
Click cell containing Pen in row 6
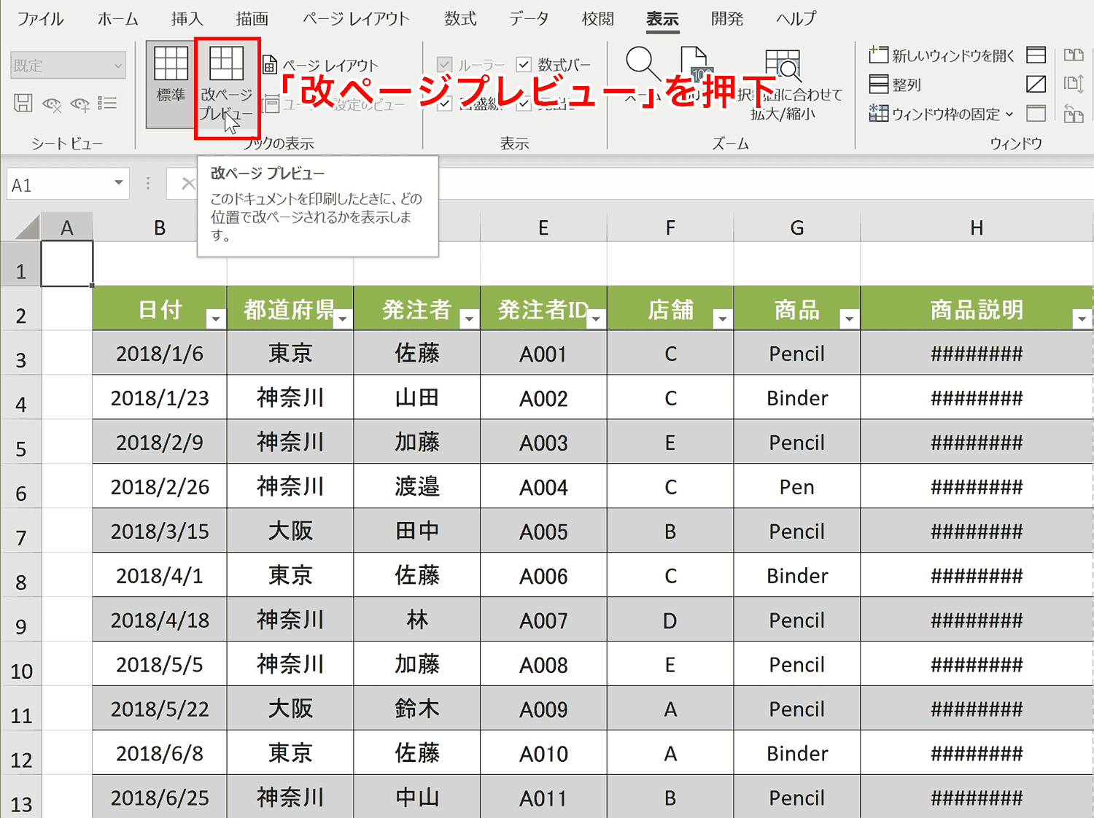pos(797,487)
